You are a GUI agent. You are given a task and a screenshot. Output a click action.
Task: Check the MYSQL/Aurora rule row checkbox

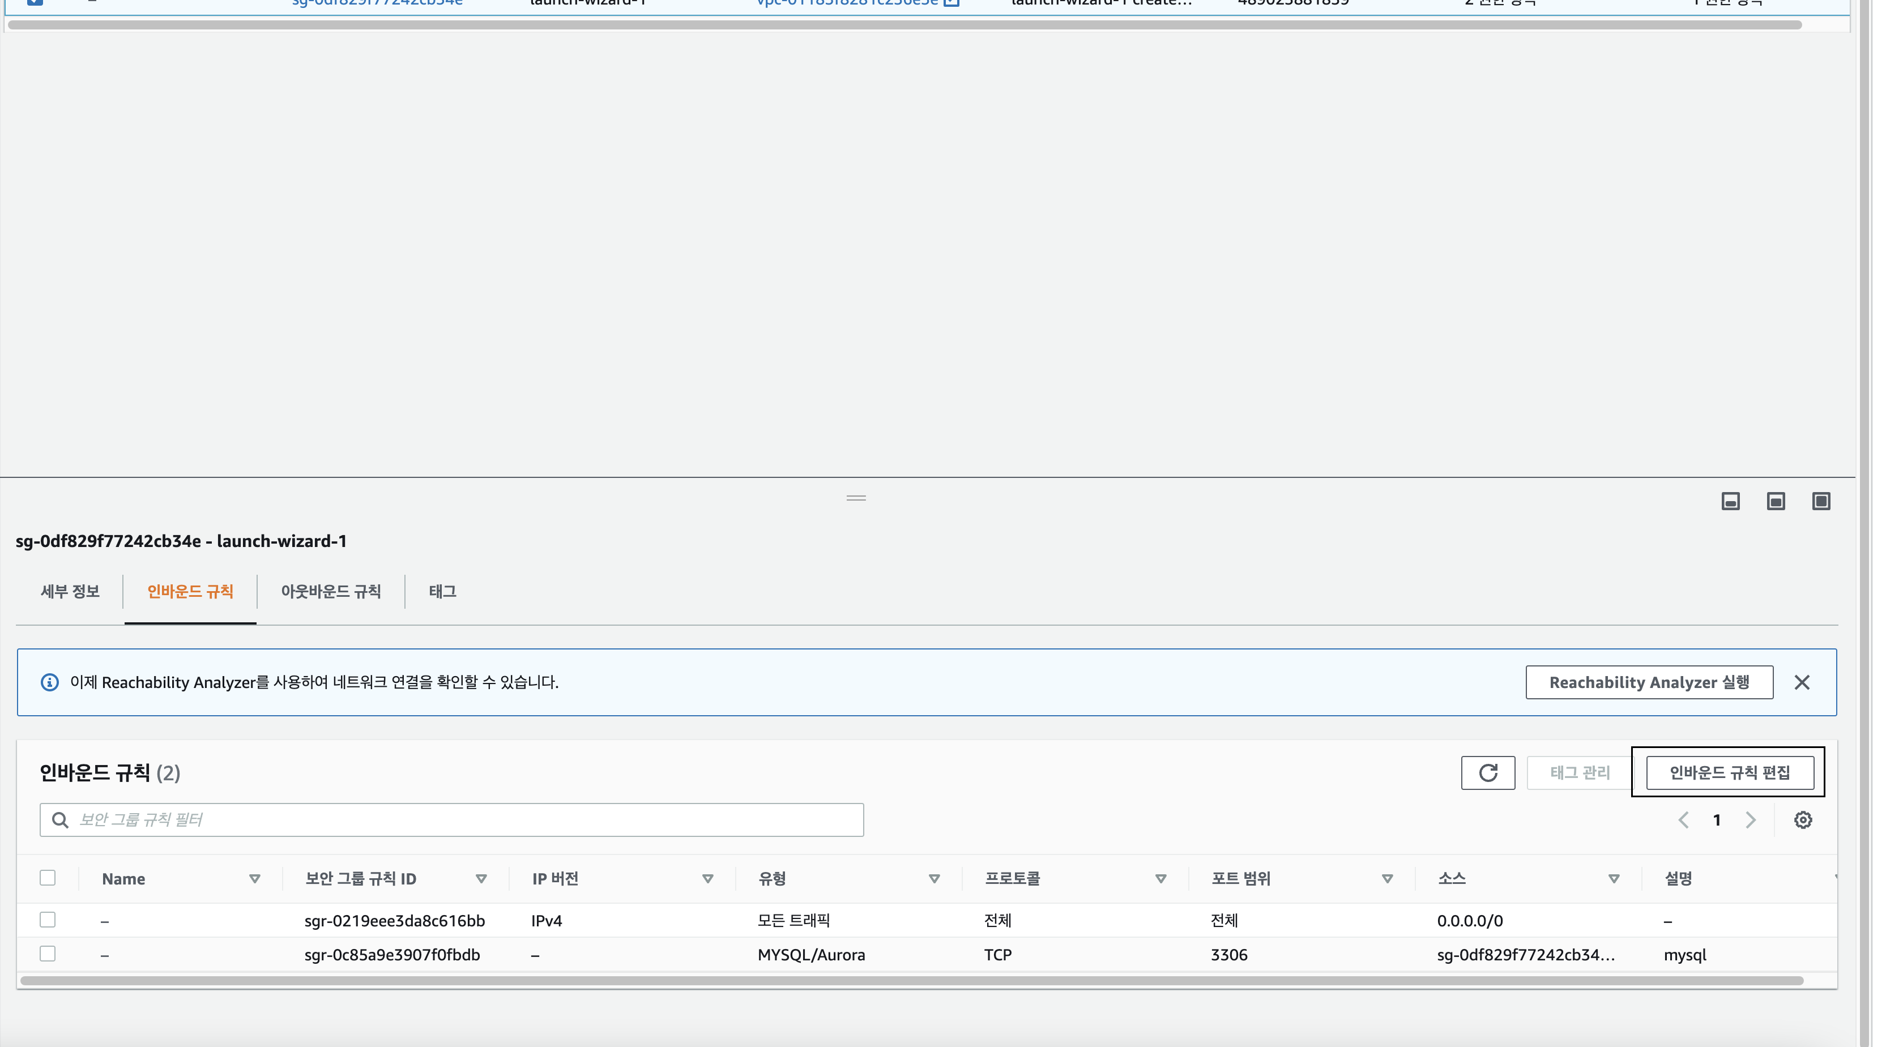48,954
